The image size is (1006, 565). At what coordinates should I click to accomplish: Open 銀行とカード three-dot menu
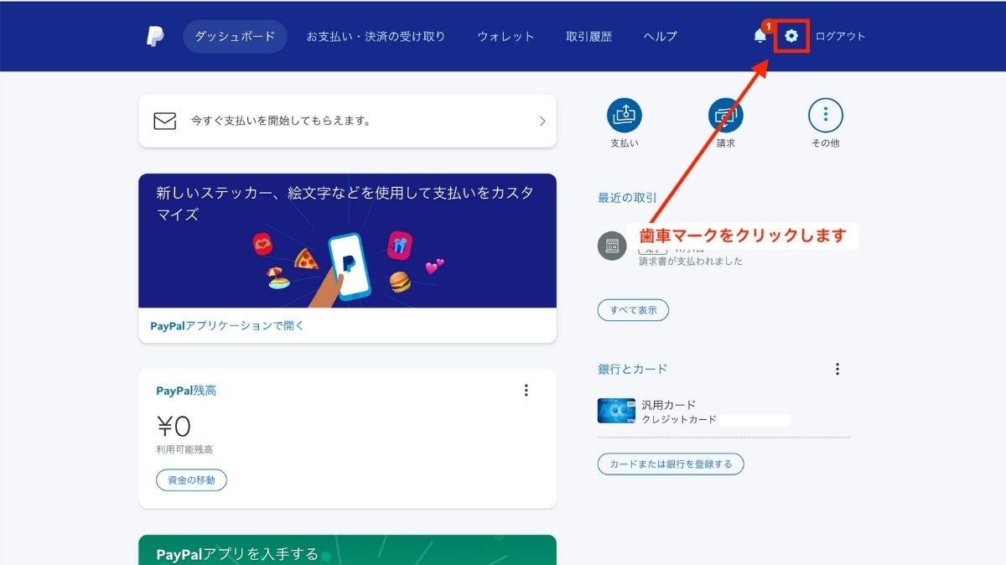pos(837,369)
